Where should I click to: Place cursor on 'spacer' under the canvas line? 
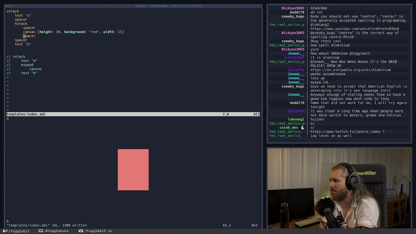tap(29, 36)
